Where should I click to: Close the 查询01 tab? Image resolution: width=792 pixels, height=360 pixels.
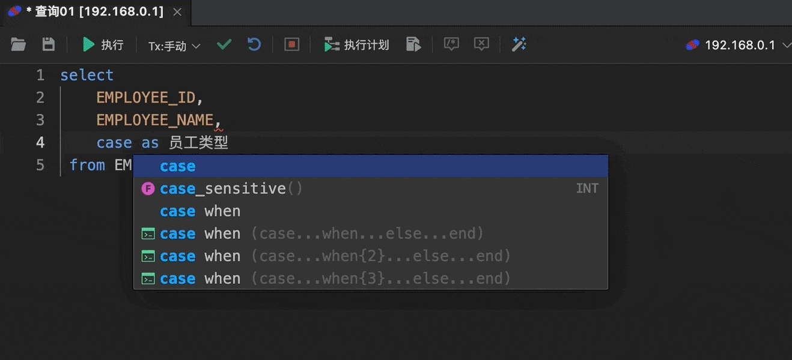click(176, 11)
